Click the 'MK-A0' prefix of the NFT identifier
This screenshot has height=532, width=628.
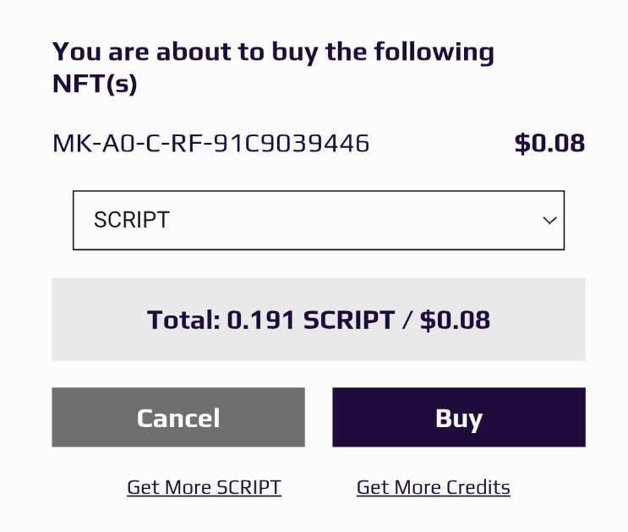point(93,143)
